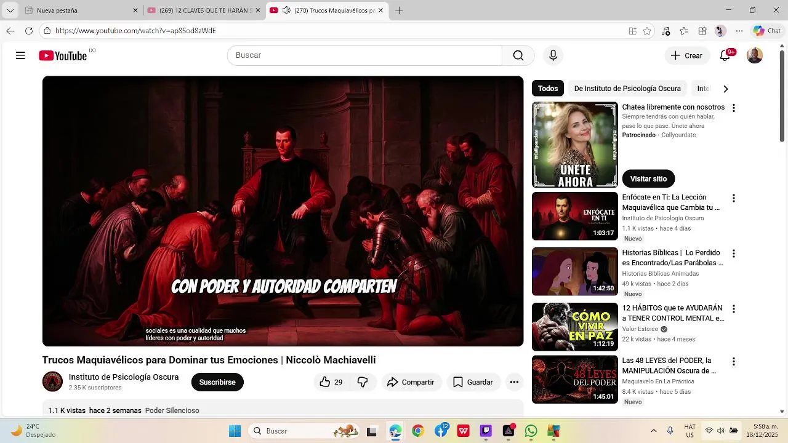Screen dimensions: 788x443
Task: Open Copilot Chat in the browser
Action: pos(766,31)
